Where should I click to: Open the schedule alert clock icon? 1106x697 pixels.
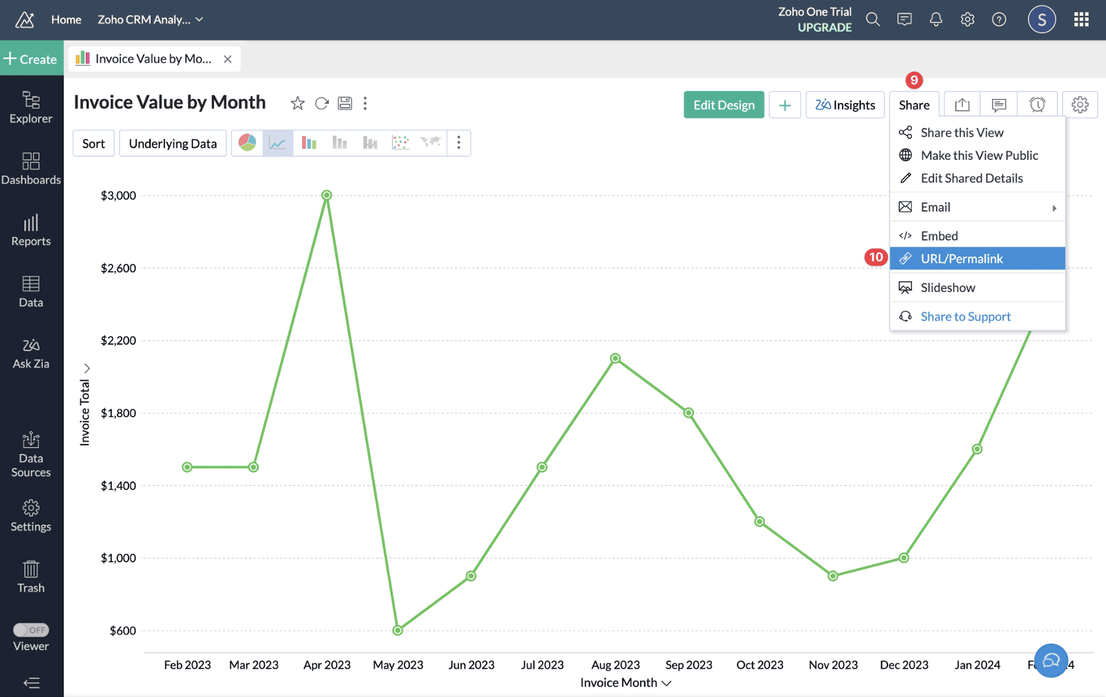pos(1038,105)
